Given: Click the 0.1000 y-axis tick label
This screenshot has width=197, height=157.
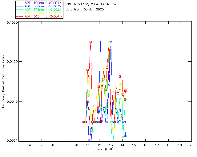Looking at the screenshot, I should click(x=11, y=23).
